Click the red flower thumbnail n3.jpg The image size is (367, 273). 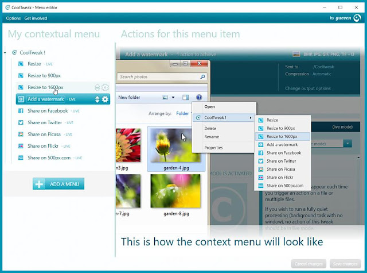tap(128, 145)
